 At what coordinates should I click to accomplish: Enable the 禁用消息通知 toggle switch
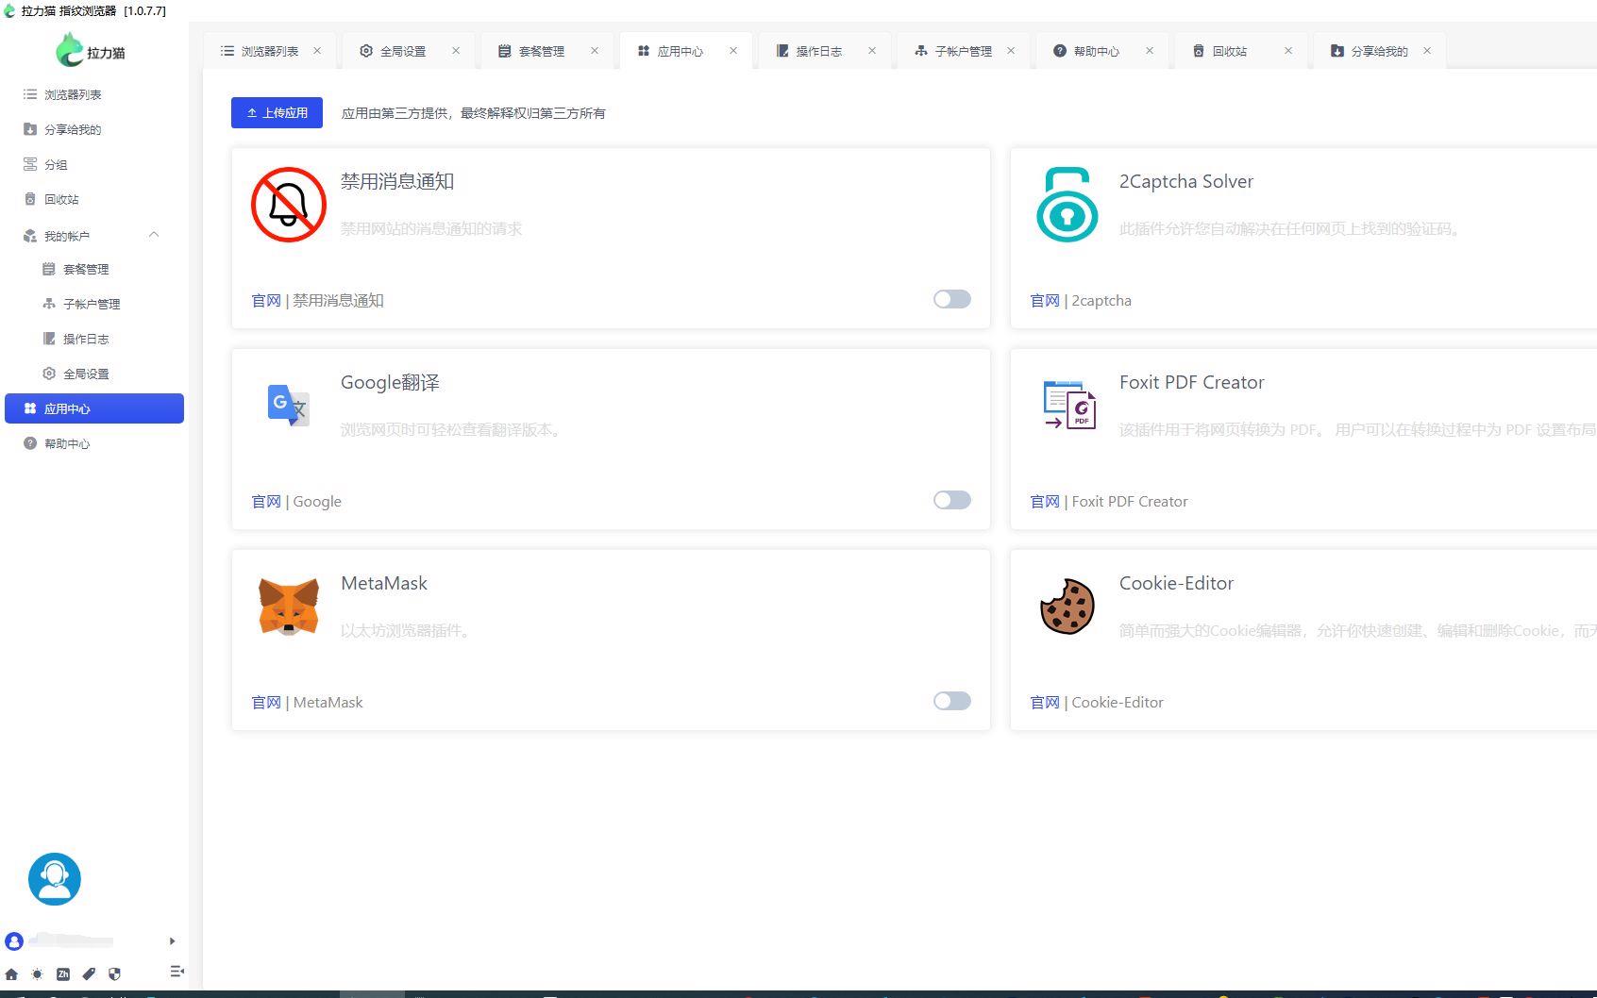(951, 299)
